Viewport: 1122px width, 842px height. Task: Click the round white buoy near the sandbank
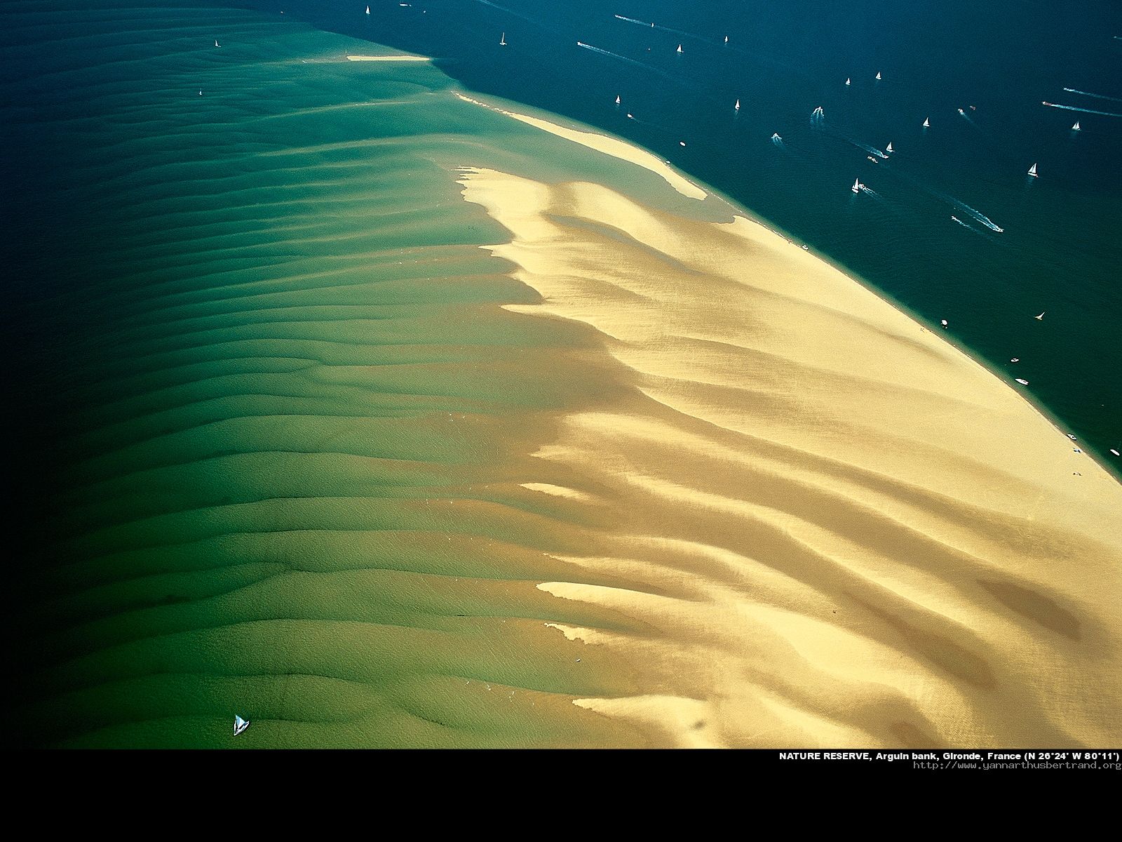[945, 323]
